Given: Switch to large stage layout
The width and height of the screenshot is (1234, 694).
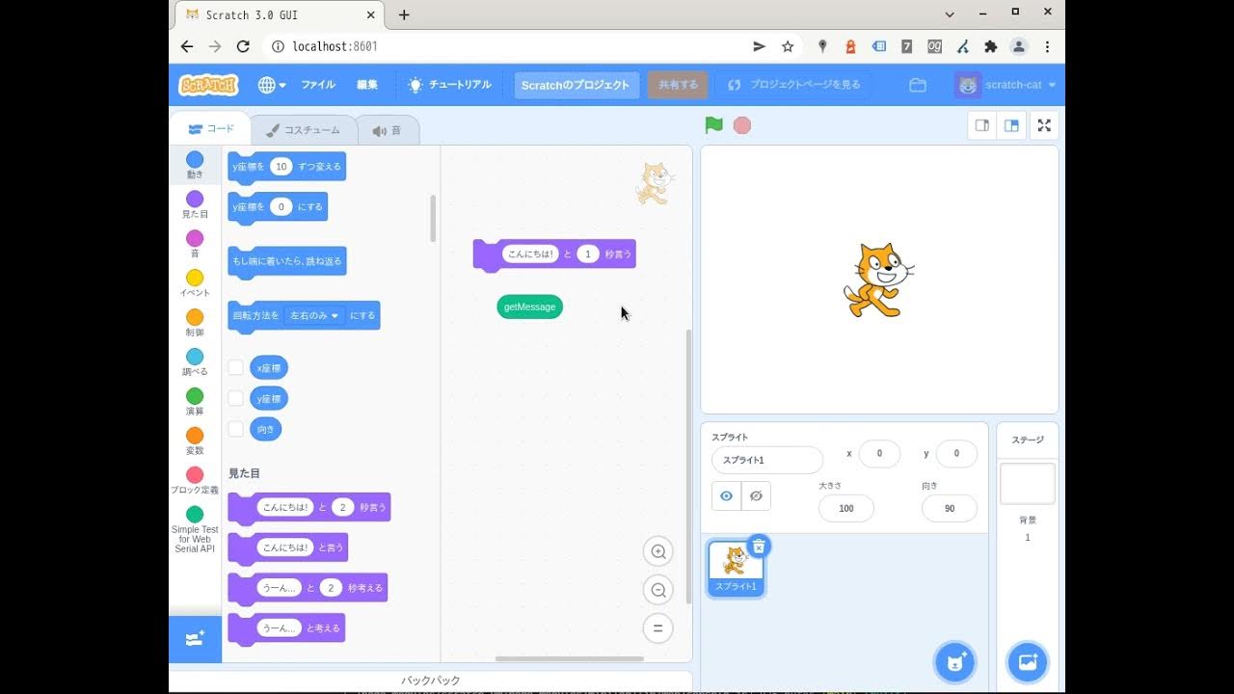Looking at the screenshot, I should 1011,125.
